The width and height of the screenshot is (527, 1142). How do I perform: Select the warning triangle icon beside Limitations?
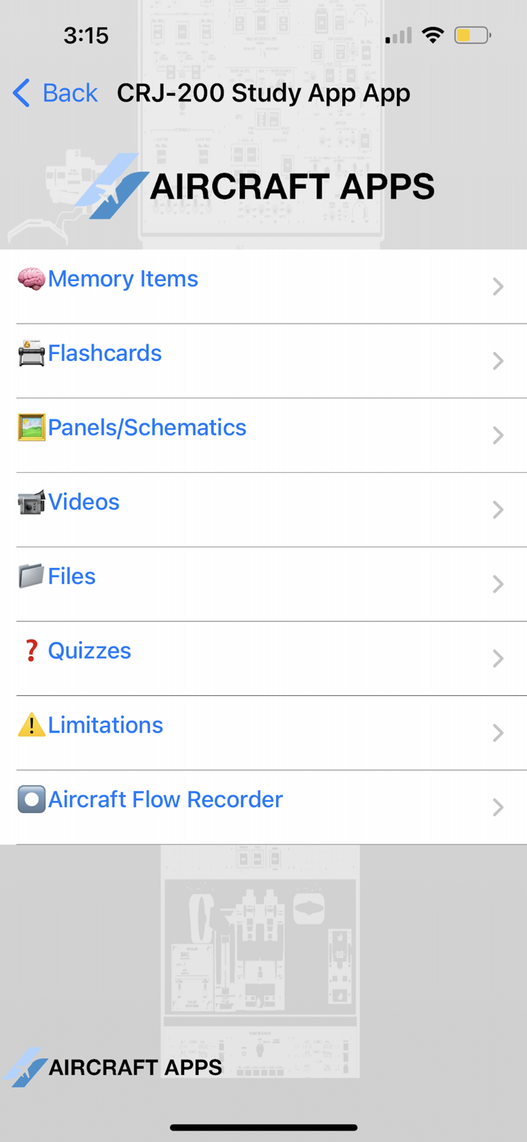point(30,725)
